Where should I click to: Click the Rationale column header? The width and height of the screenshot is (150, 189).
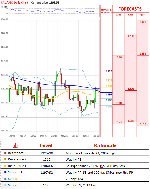tap(105, 145)
